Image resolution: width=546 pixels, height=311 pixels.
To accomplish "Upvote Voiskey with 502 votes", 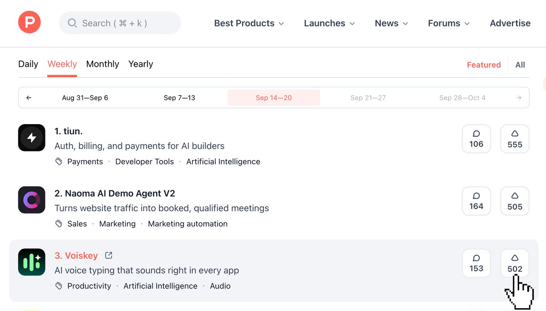I will pos(515,263).
